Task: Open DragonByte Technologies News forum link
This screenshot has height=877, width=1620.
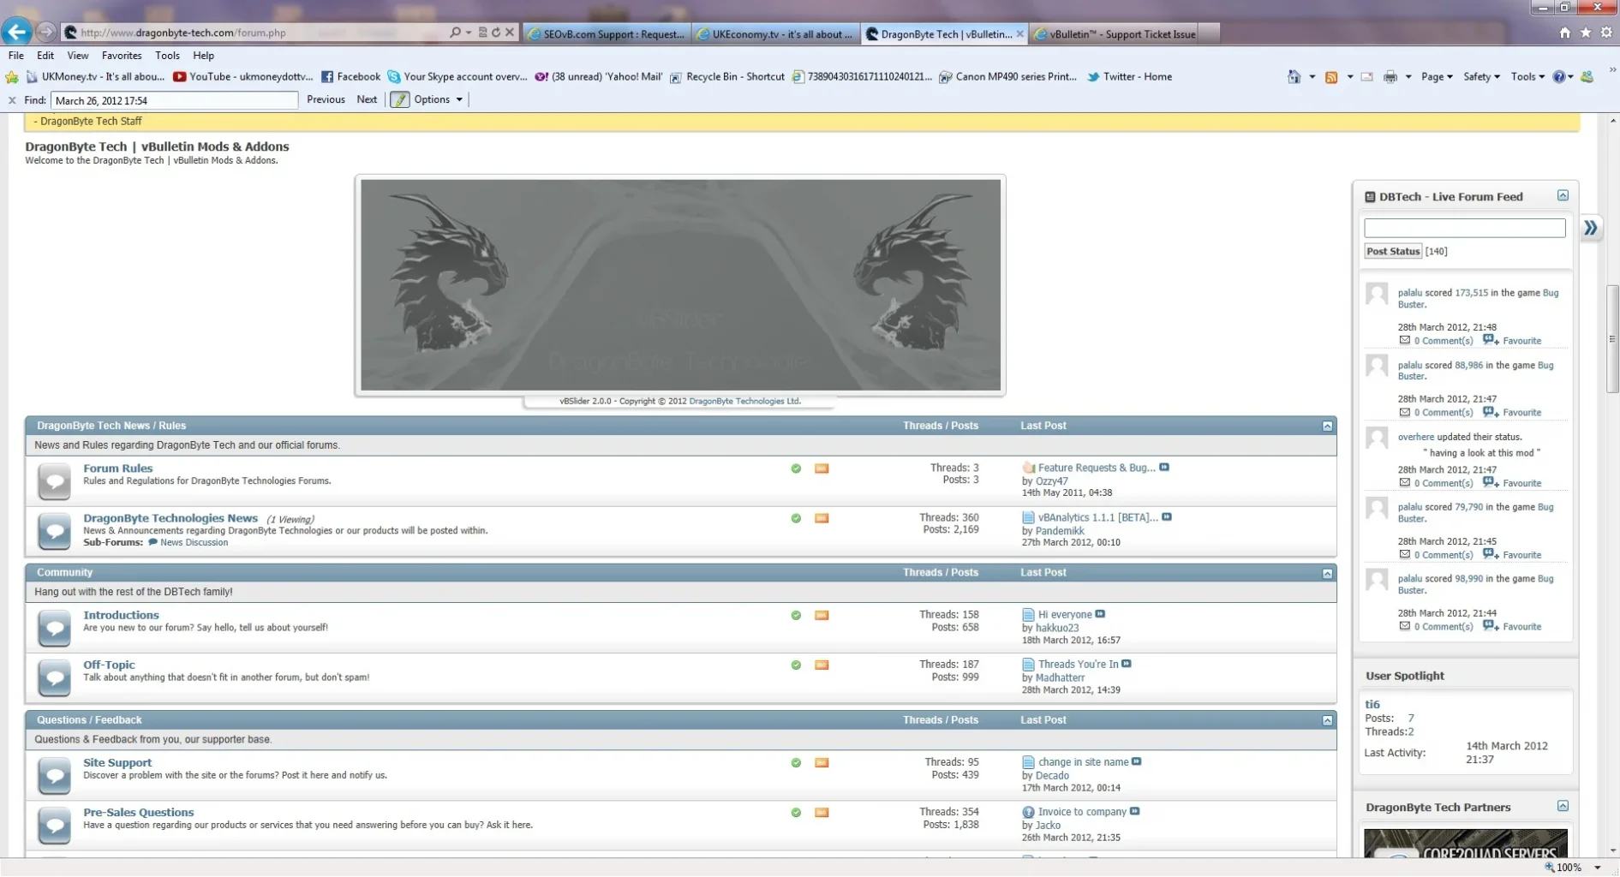Action: (170, 518)
